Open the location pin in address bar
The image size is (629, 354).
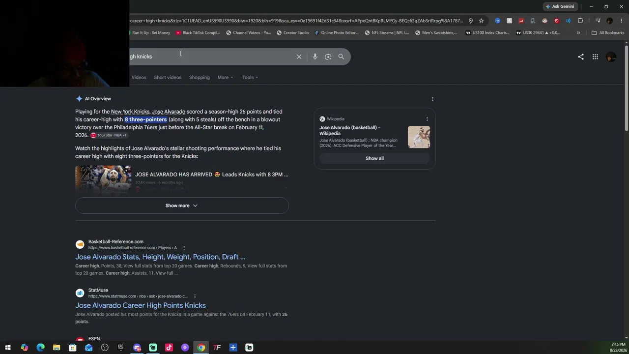coord(470,21)
